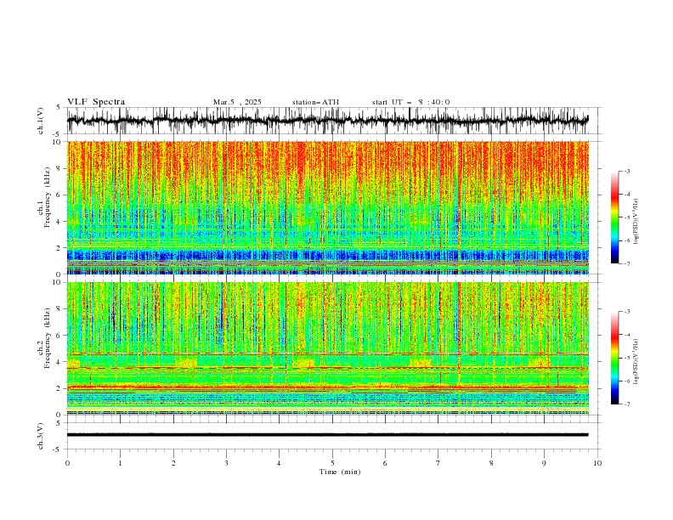Click the ch.2 "Frequency (kHz)" axis label

pyautogui.click(x=48, y=338)
